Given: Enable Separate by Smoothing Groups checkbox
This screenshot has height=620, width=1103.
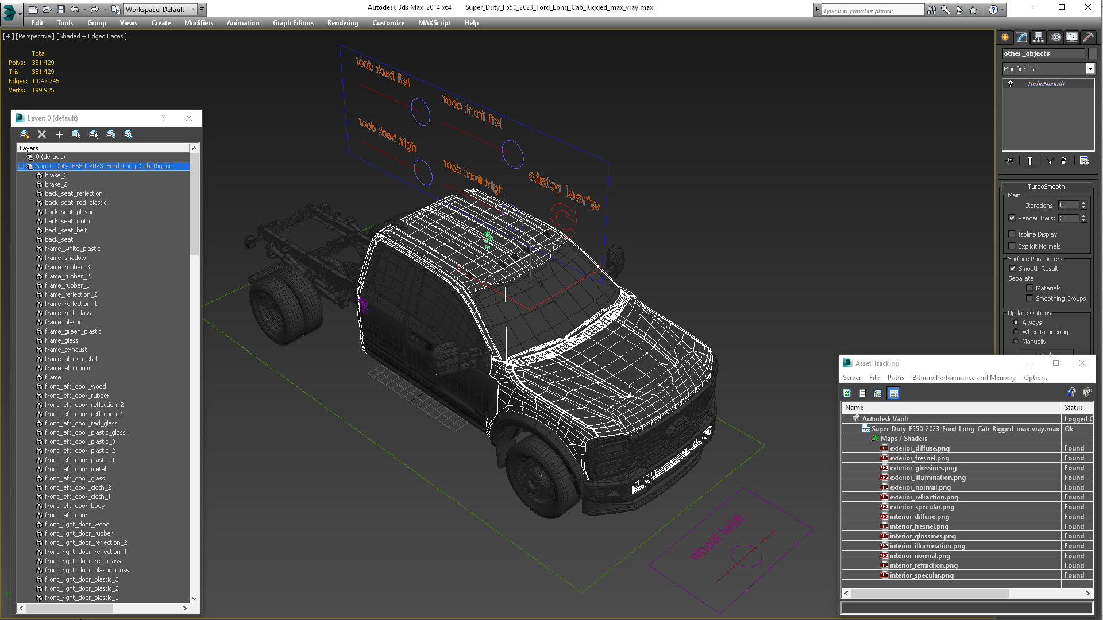Looking at the screenshot, I should (x=1029, y=299).
